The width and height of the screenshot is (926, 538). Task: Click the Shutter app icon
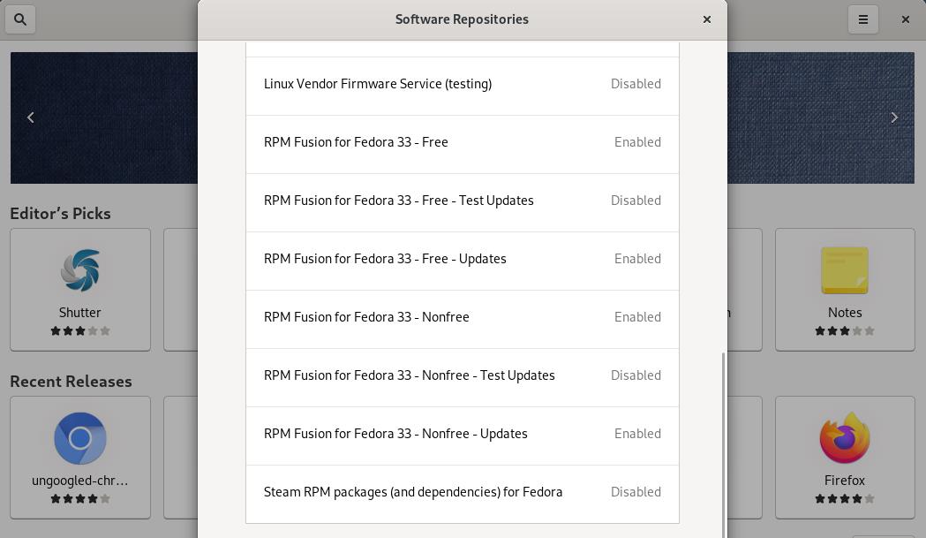pyautogui.click(x=80, y=270)
